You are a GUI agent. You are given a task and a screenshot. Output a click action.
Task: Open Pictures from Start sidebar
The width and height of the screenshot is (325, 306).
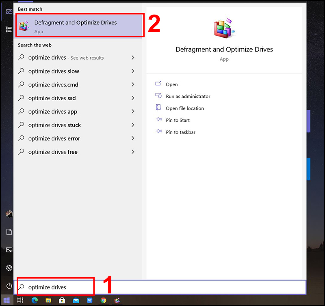coord(9,250)
